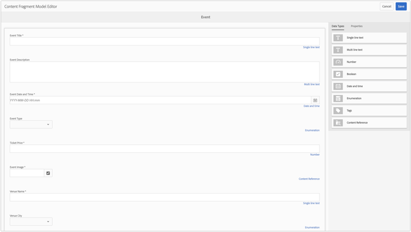Focus the Ticket Price input field

pyautogui.click(x=164, y=149)
